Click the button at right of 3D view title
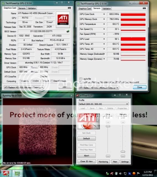157x177 pixels. point(72,96)
